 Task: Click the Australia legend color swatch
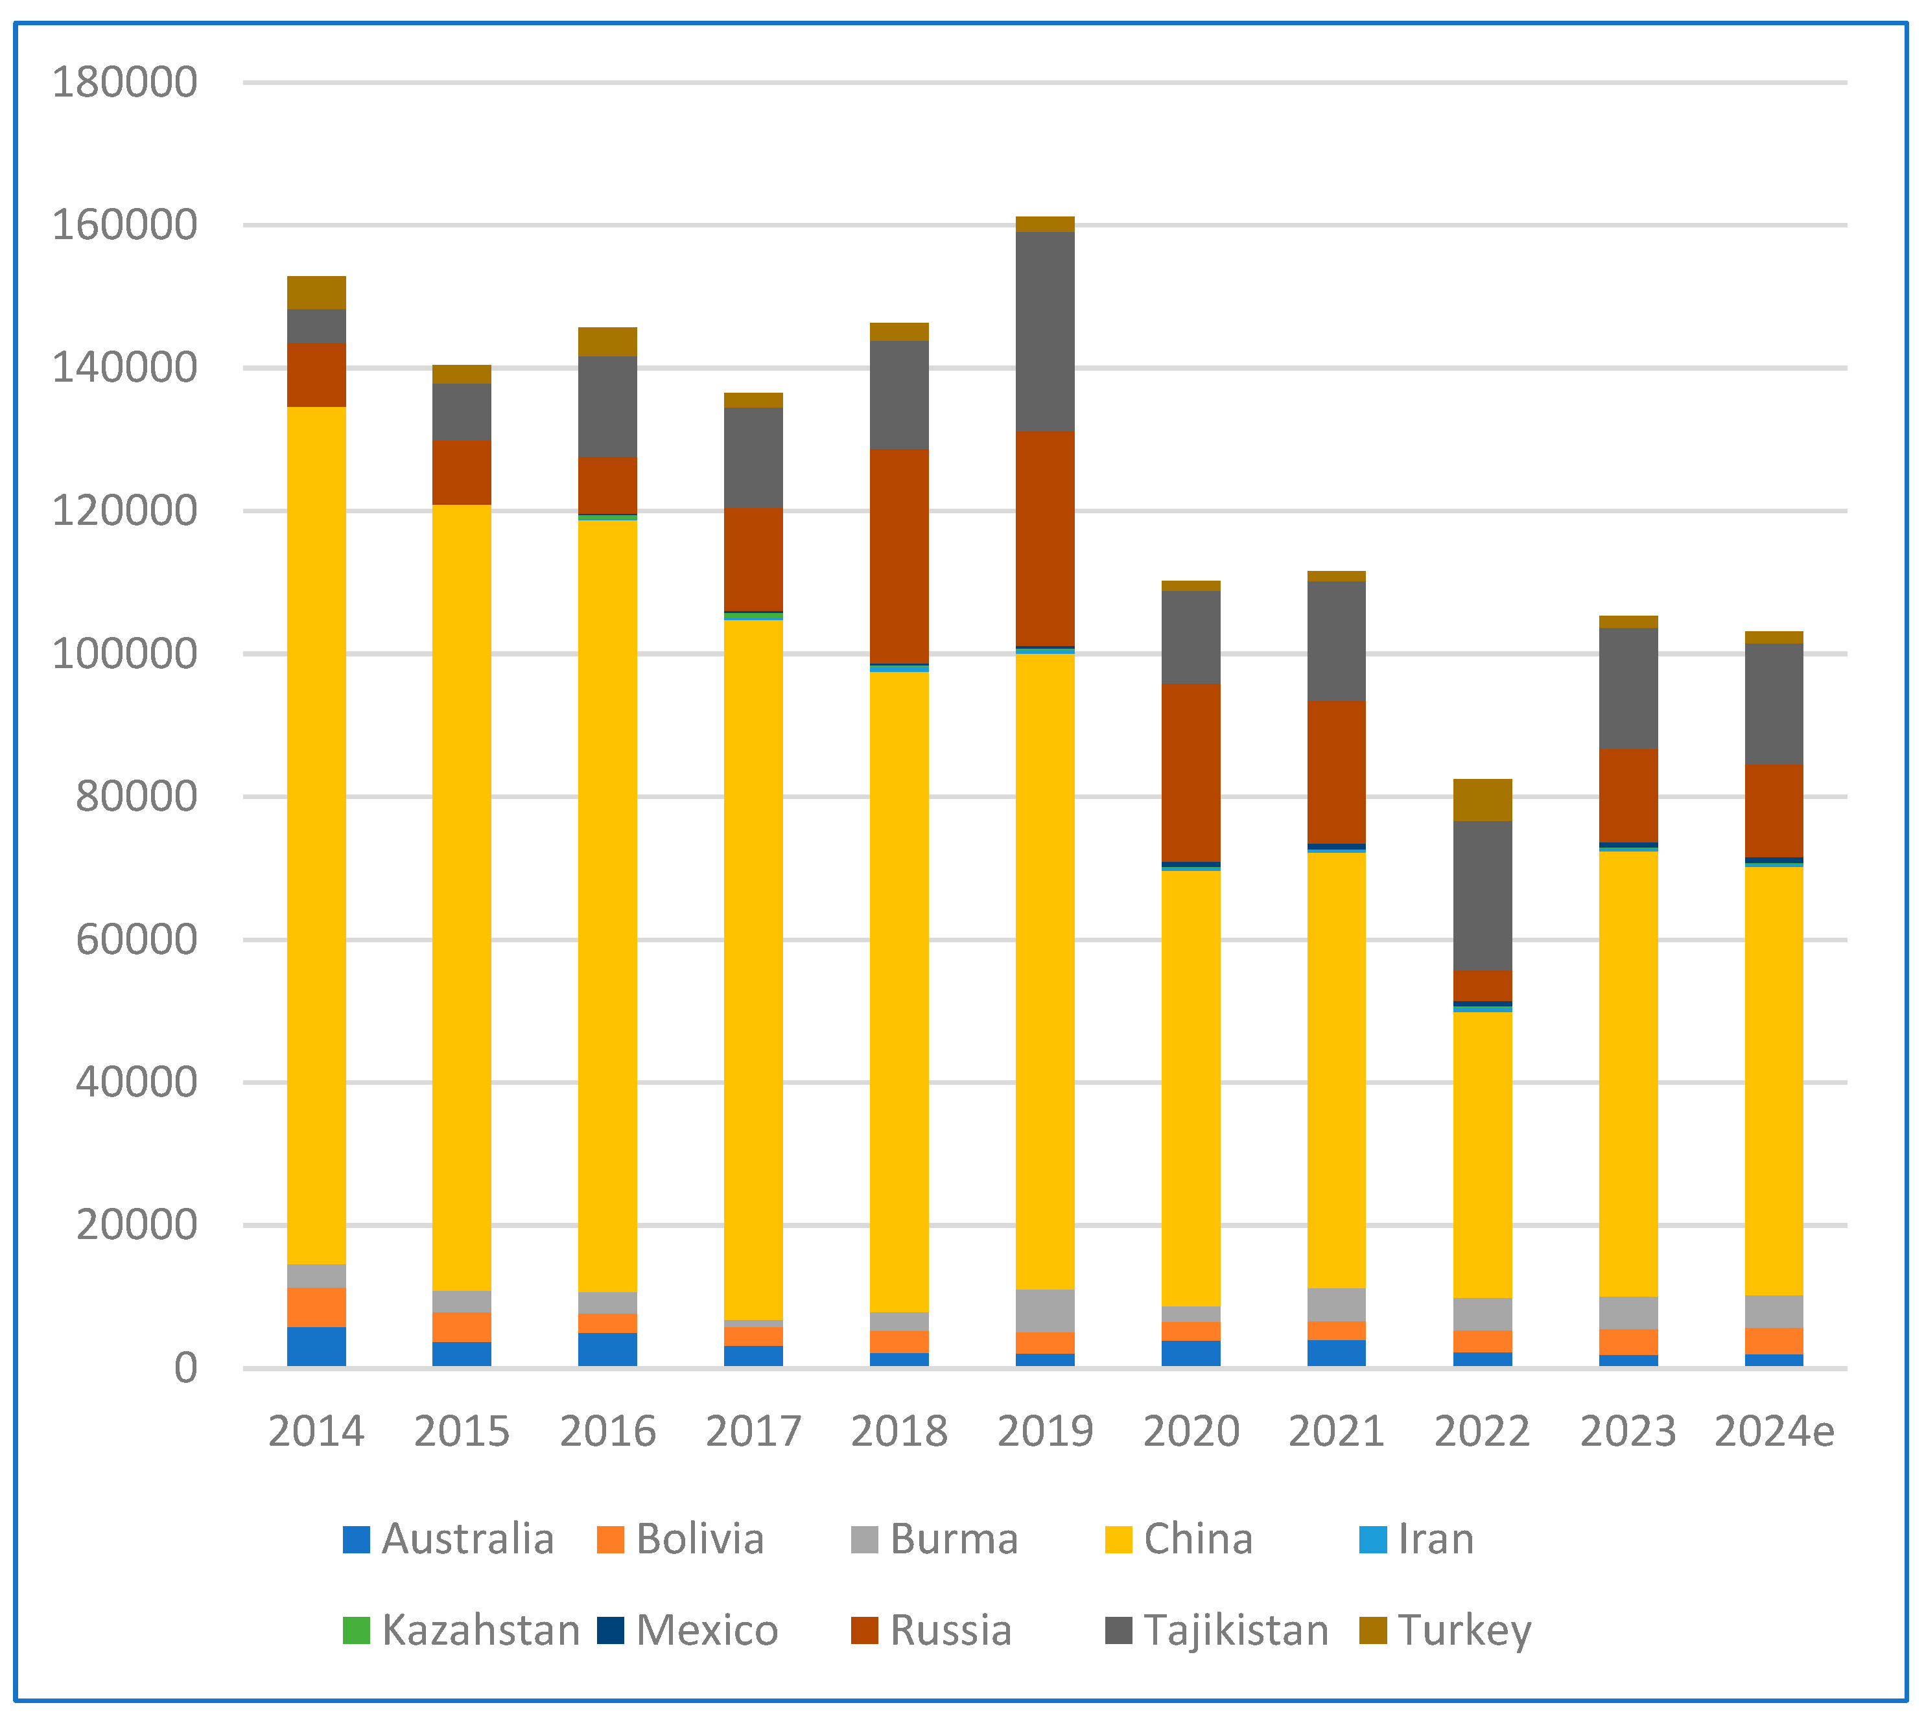357,1540
